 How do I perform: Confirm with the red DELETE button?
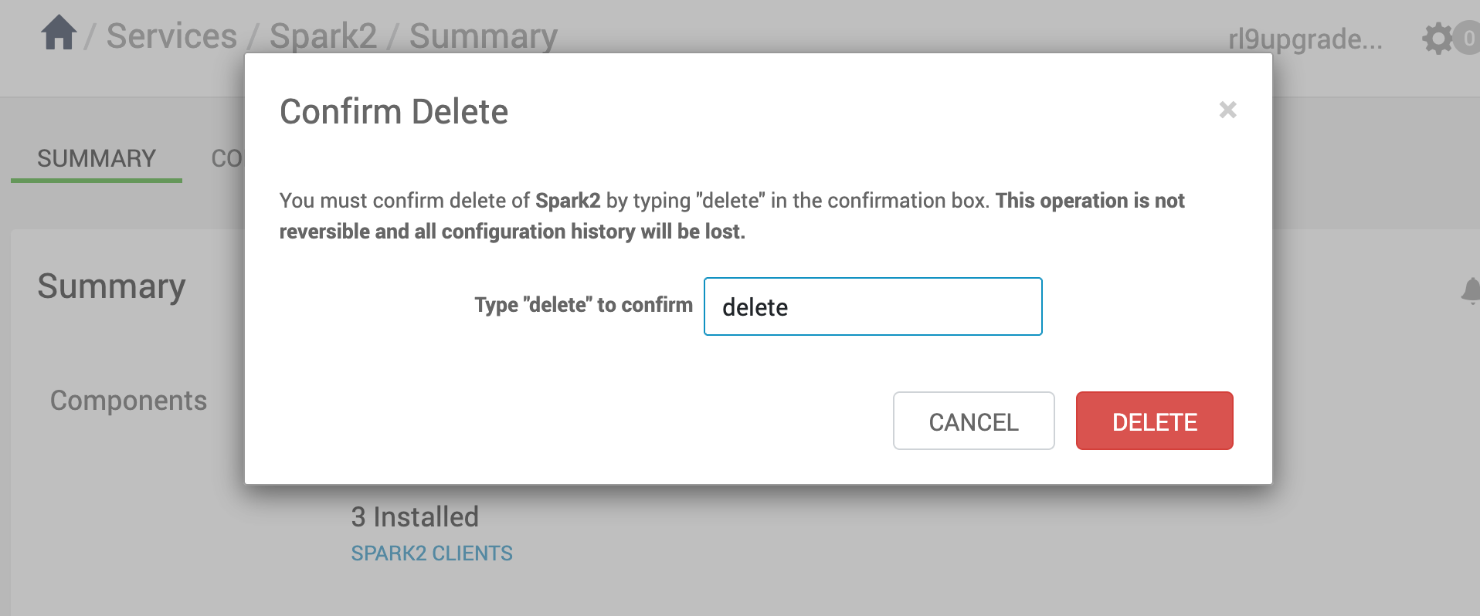tap(1154, 421)
